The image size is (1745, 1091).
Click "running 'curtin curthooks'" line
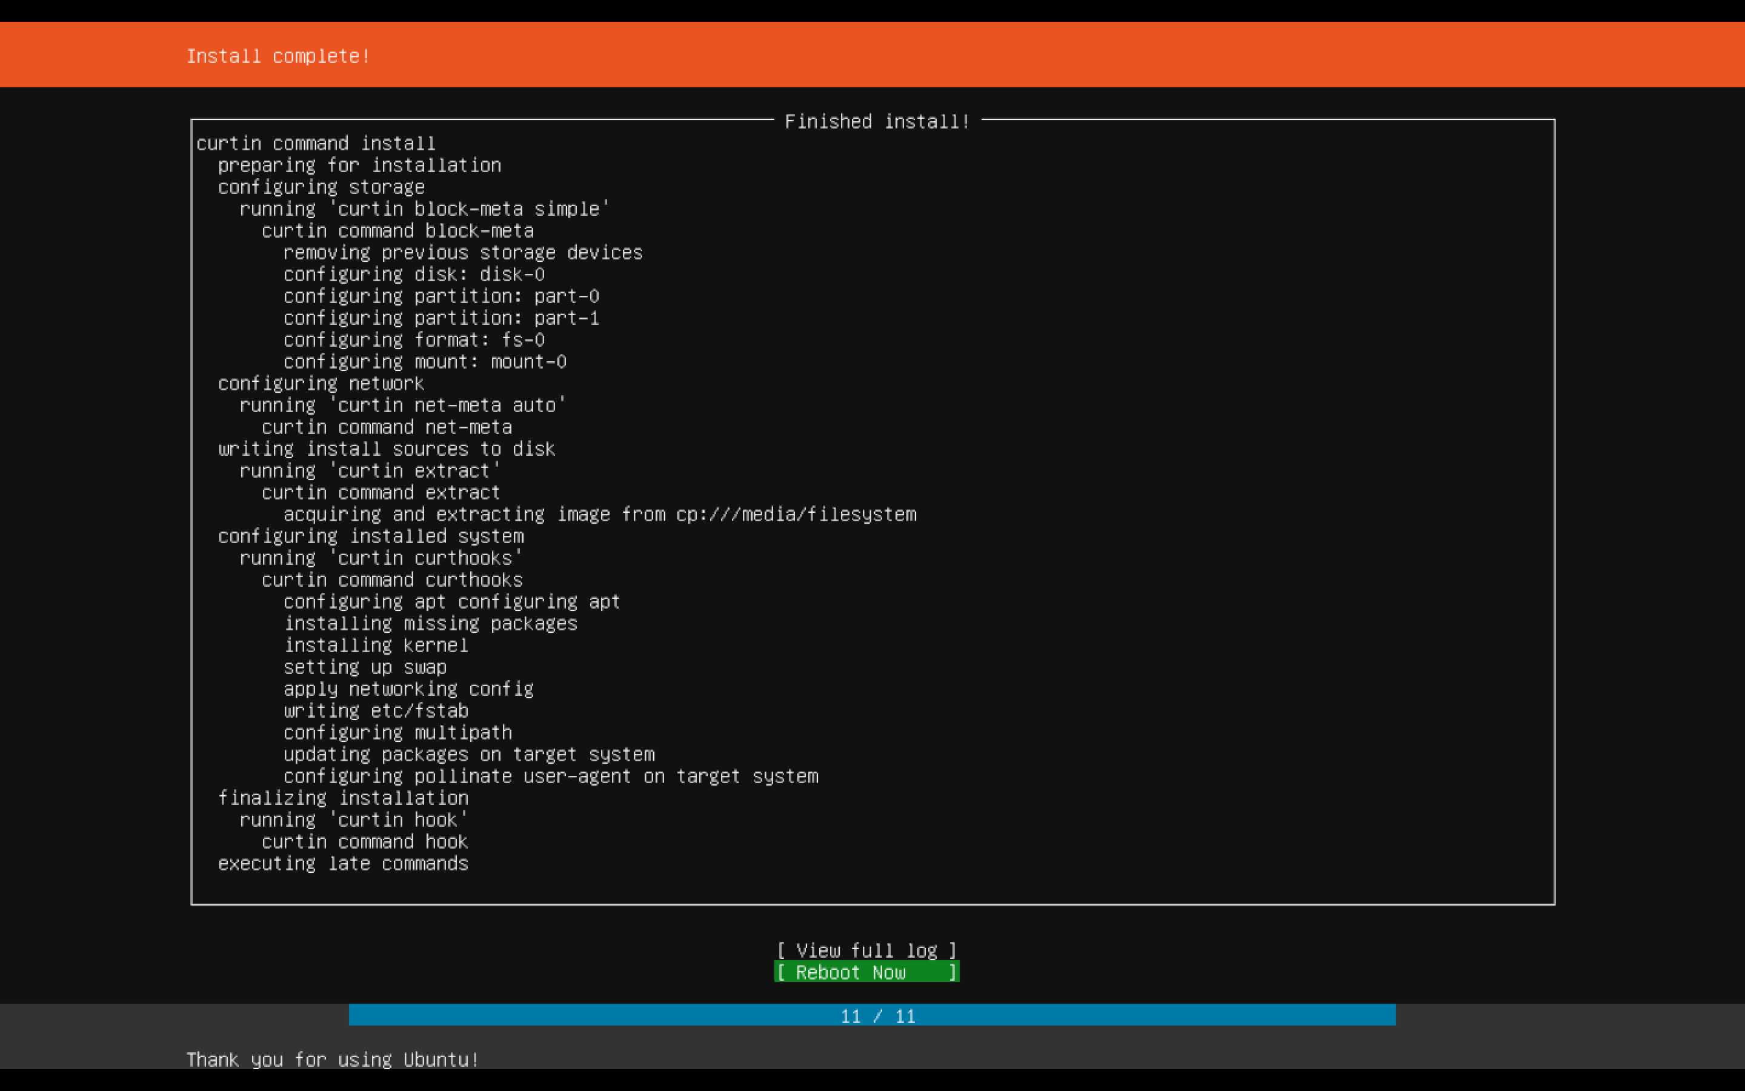coord(381,558)
